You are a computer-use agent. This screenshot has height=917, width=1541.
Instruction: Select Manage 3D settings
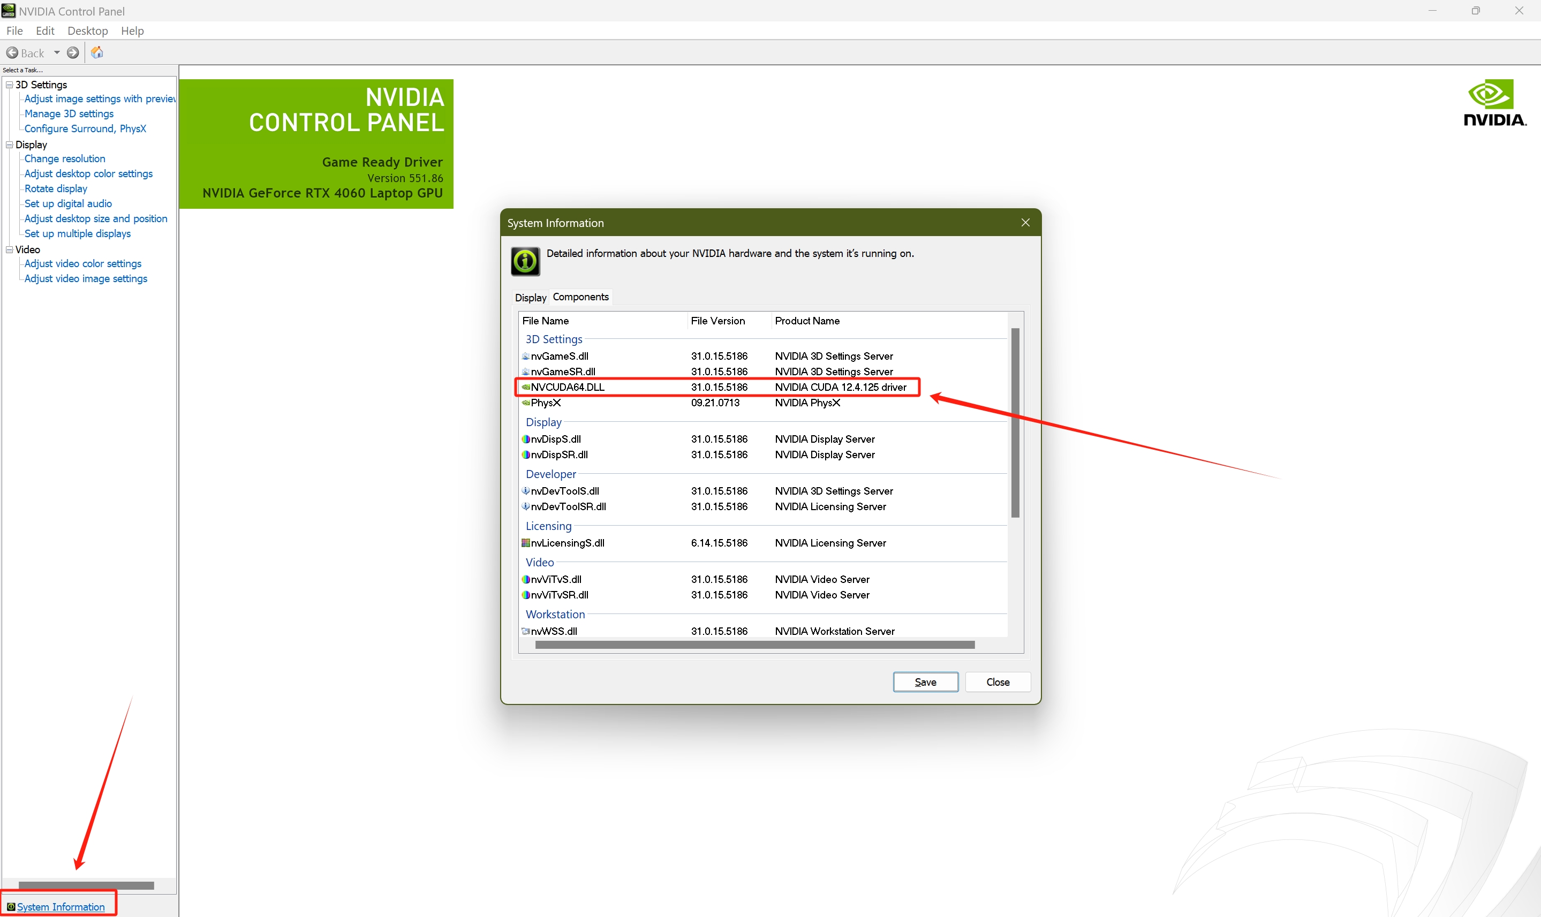[x=69, y=113]
